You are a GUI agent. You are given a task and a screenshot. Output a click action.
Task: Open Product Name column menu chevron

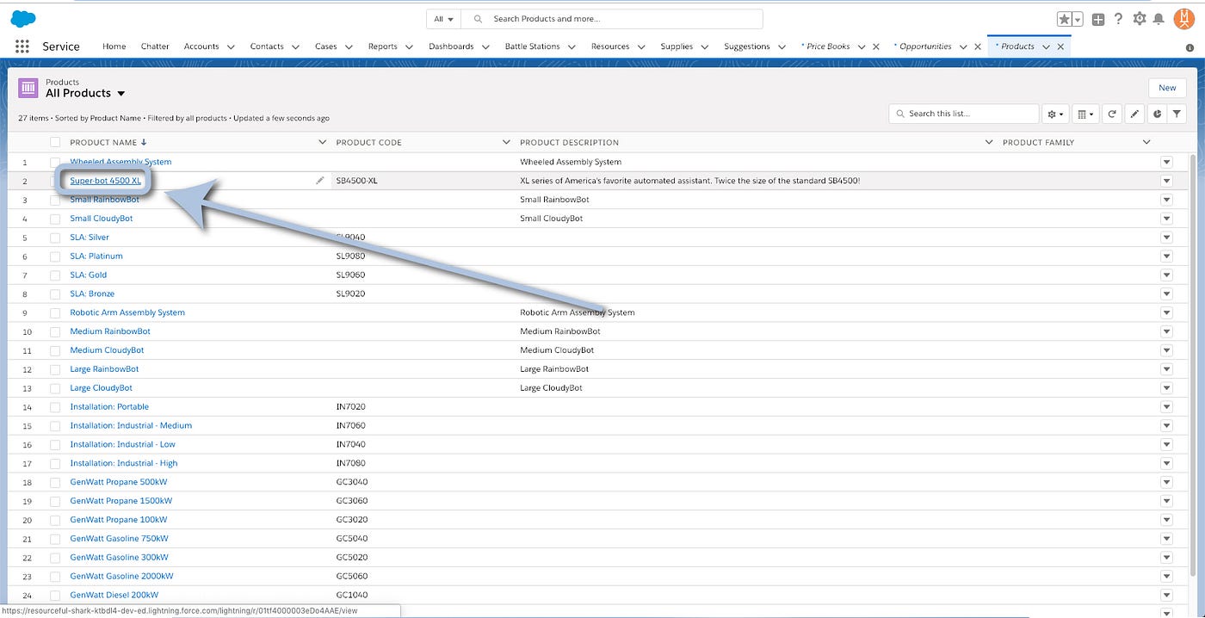pos(323,142)
